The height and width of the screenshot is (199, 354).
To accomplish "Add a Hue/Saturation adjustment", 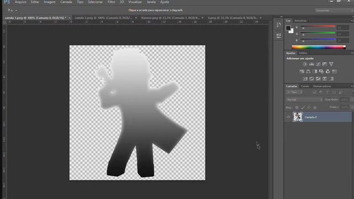I will pos(301,71).
